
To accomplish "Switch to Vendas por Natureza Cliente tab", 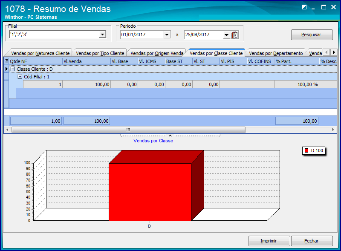I will tap(40, 53).
